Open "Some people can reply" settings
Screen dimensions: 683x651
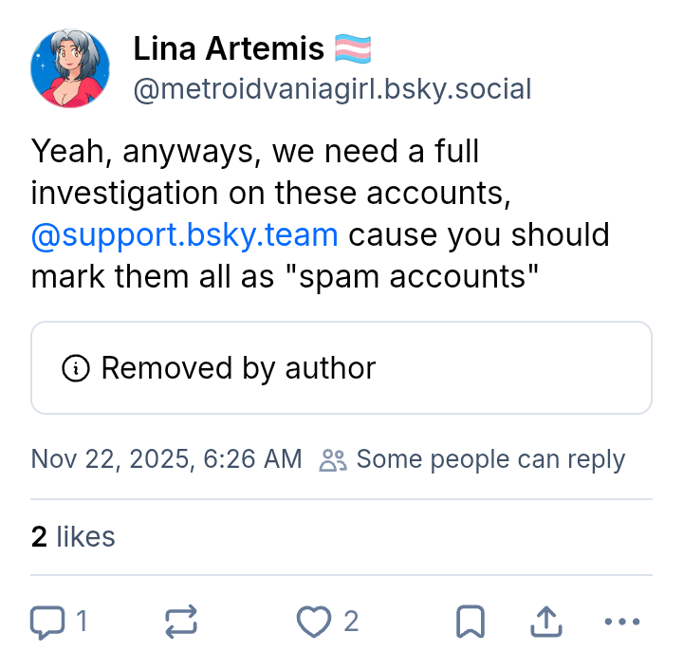click(x=489, y=460)
